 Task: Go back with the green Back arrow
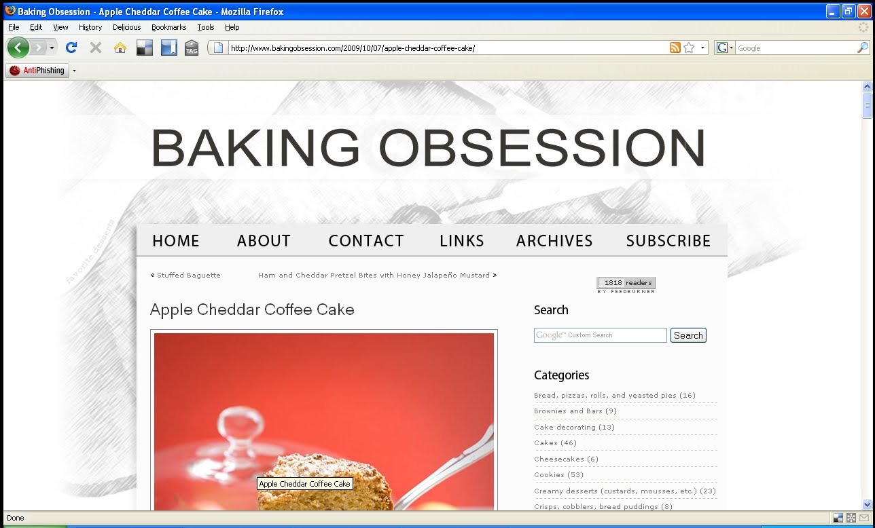click(x=18, y=48)
